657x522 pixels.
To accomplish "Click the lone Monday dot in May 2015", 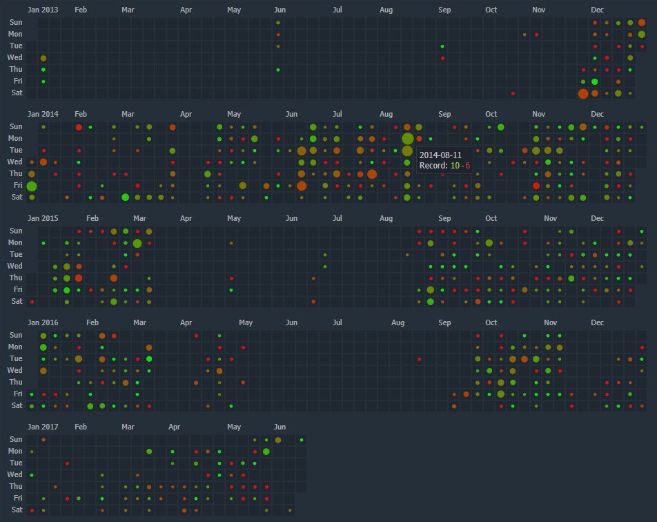I will click(231, 243).
